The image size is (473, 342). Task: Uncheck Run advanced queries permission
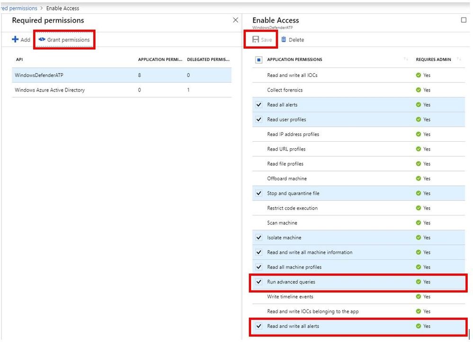click(259, 282)
